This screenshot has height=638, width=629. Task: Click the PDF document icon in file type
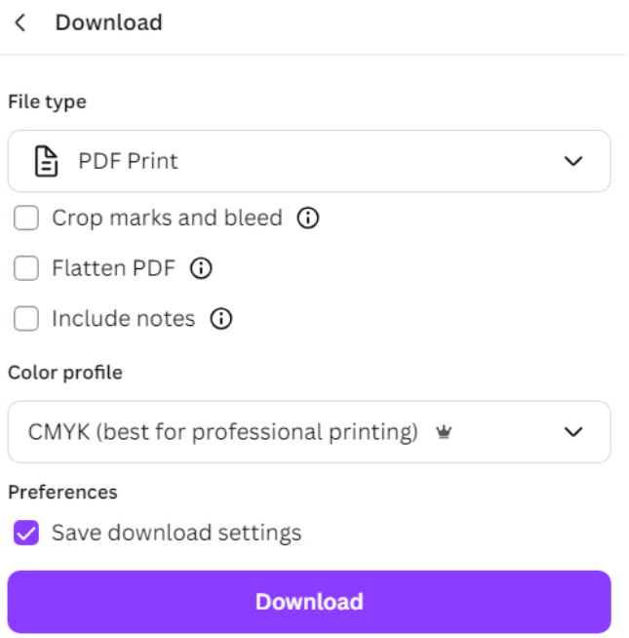46,161
